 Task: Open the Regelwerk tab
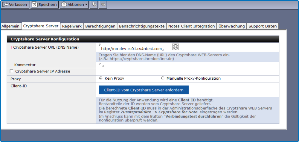tap(72, 26)
